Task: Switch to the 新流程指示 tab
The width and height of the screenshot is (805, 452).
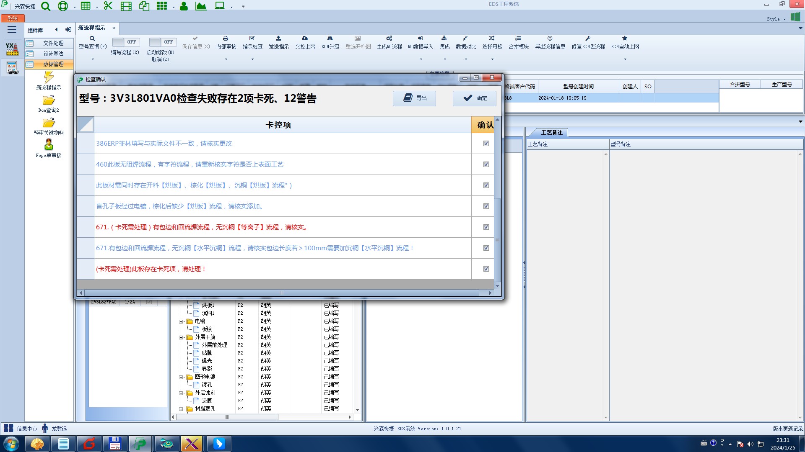Action: (x=92, y=28)
